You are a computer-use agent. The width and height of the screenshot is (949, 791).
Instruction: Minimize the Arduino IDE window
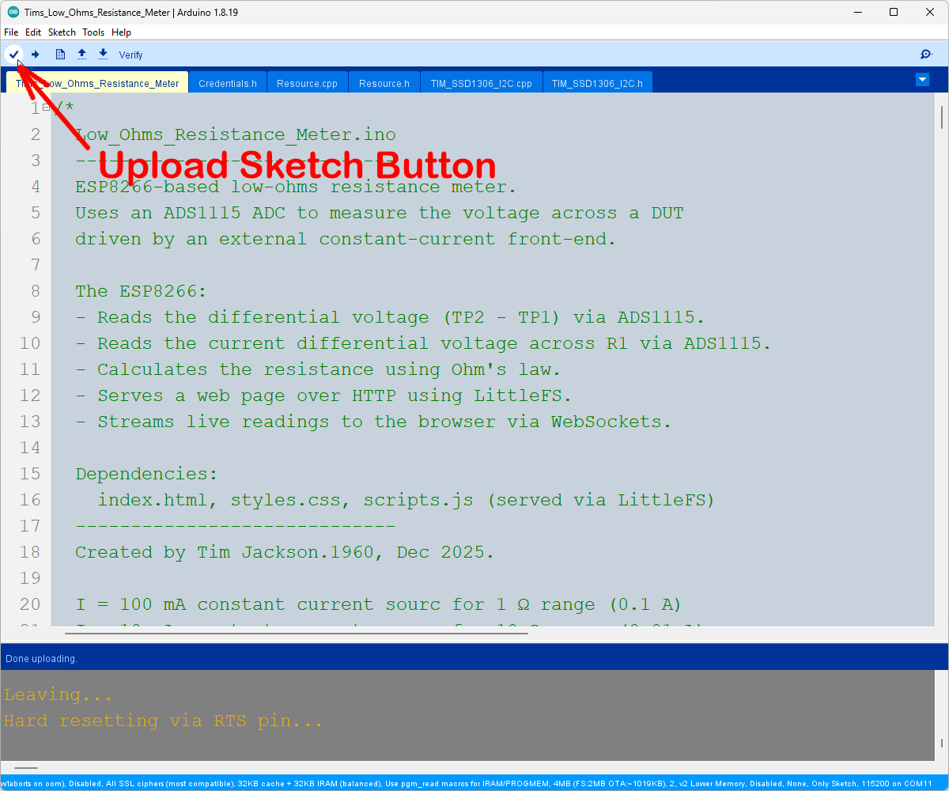857,12
